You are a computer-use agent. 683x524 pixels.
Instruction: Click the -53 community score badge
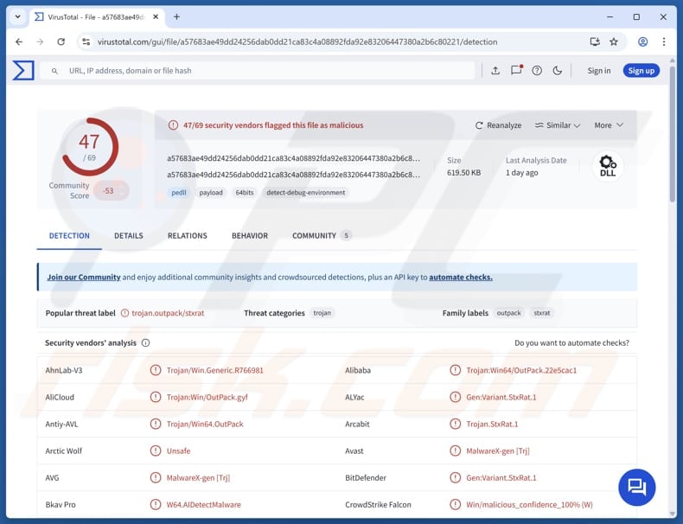click(111, 191)
